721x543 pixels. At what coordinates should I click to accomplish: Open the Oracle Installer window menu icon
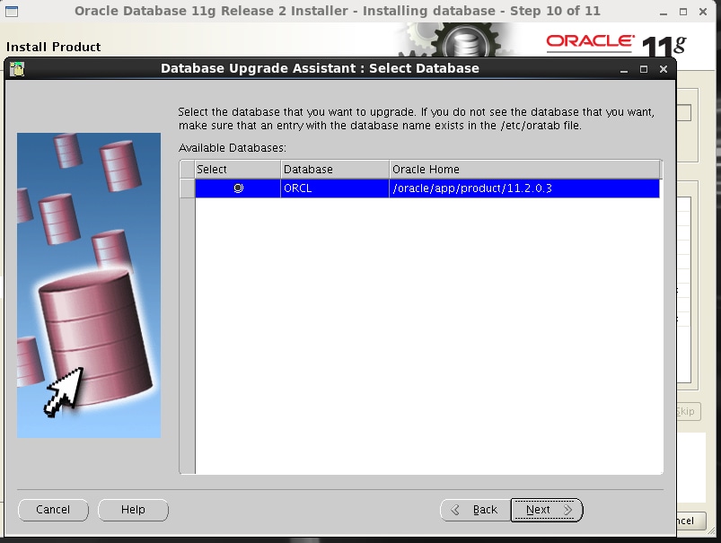pos(12,11)
